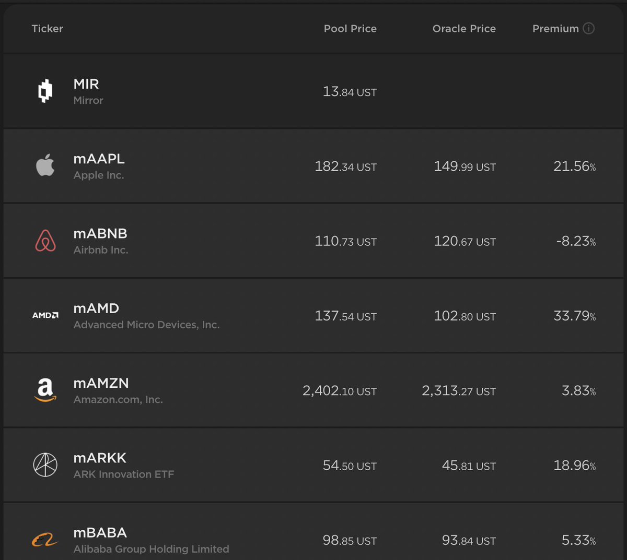Click 'Alibaba Group Holding Limited' name

tap(151, 549)
